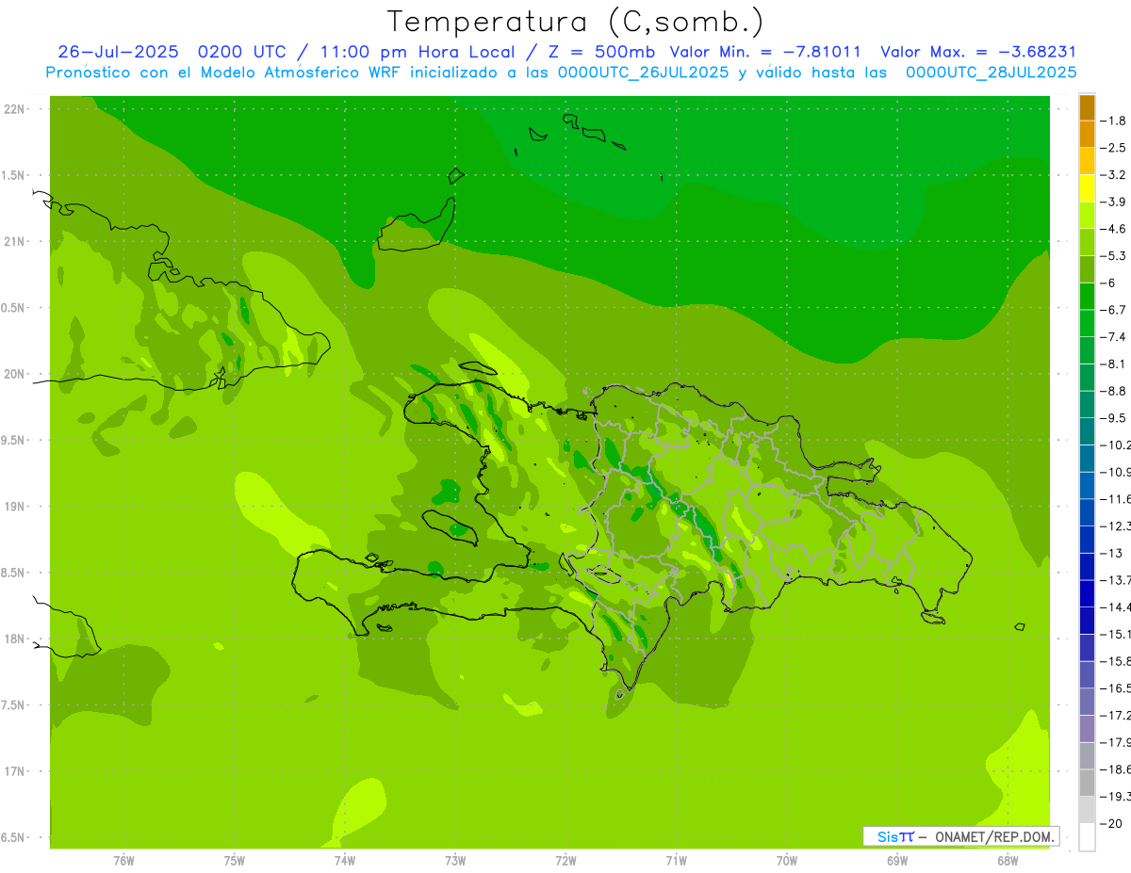This screenshot has height=873, width=1131.
Task: Click the '70W' longitude label
Action: click(x=787, y=861)
